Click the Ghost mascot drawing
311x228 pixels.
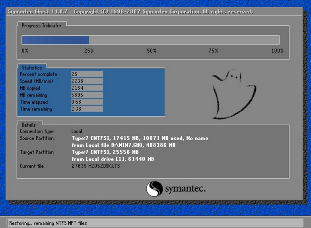234,94
